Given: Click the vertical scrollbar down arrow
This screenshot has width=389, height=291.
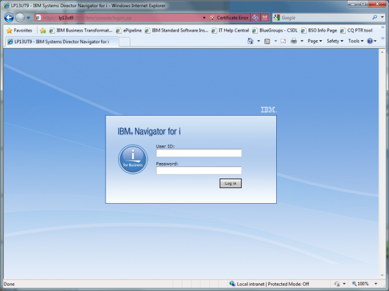Looking at the screenshot, I should (x=382, y=275).
